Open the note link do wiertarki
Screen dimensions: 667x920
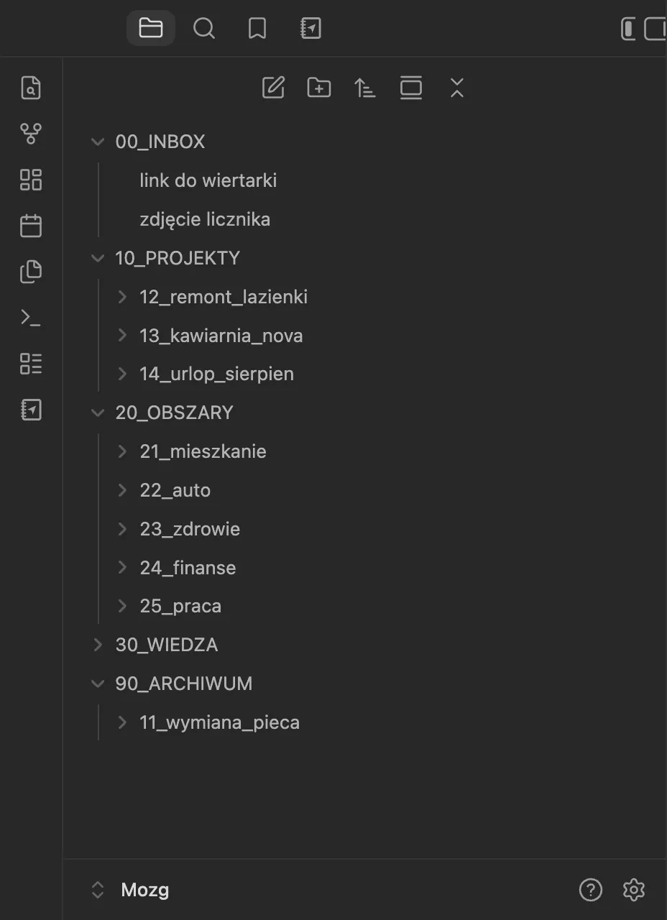(208, 180)
